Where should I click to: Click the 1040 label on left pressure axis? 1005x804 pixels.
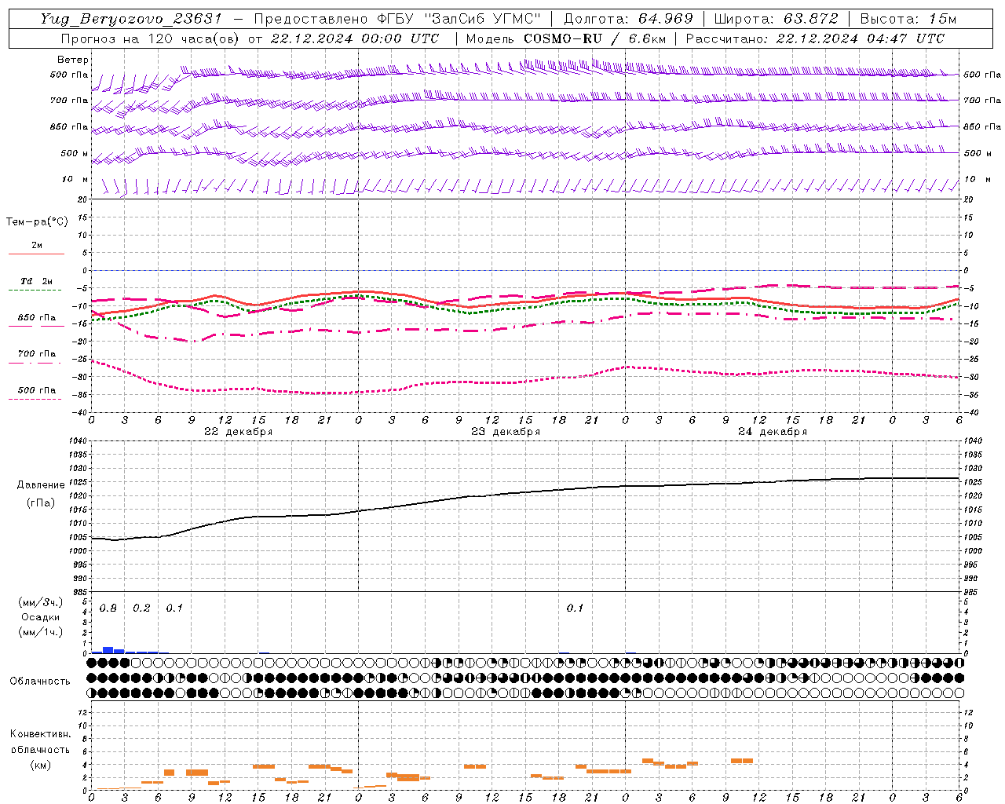77,441
